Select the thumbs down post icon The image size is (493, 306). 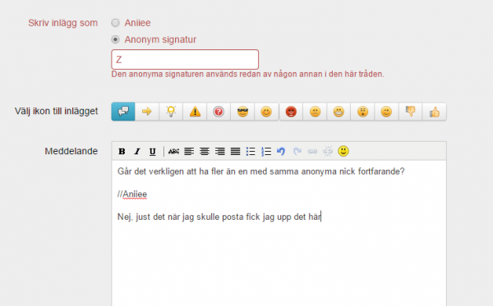click(x=411, y=112)
